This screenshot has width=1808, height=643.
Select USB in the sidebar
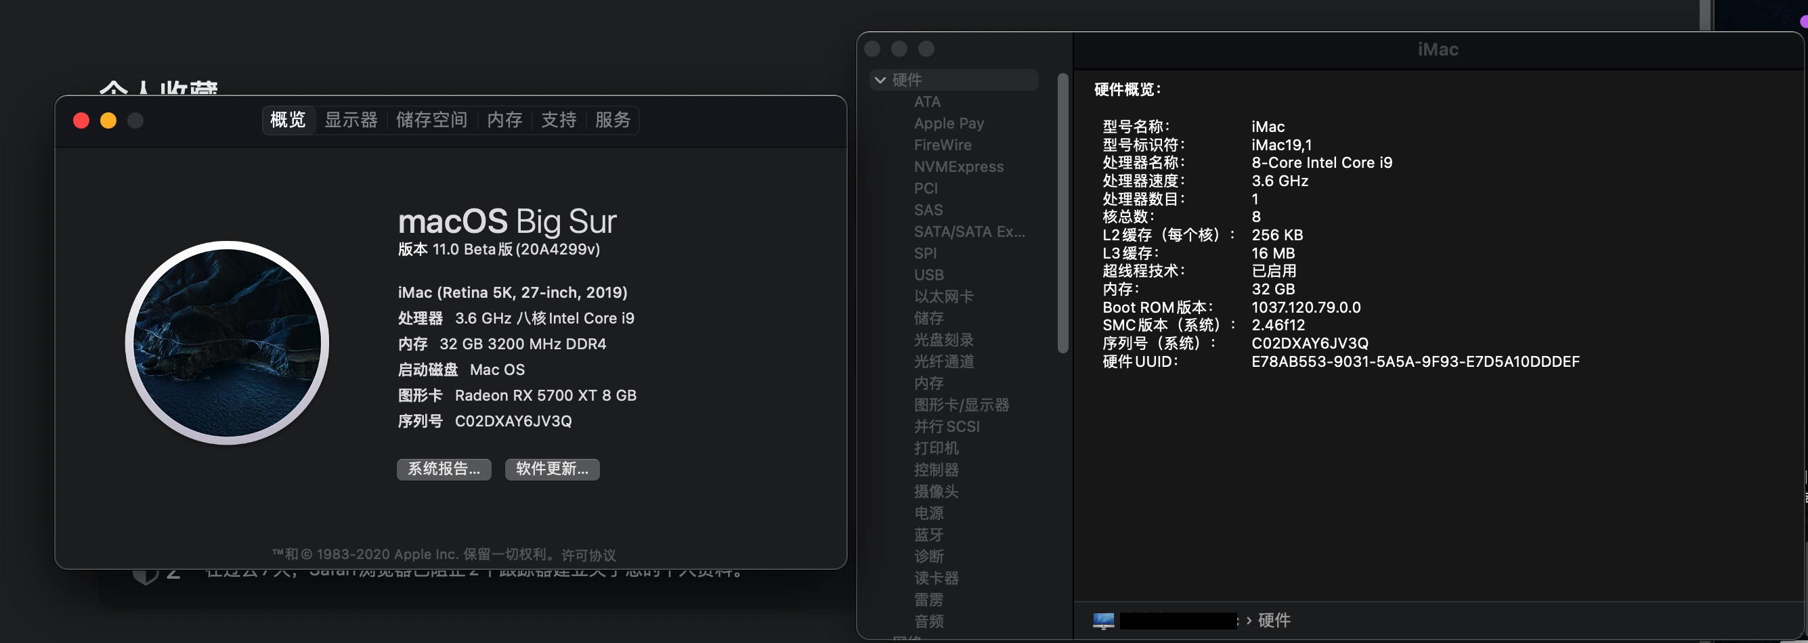(928, 275)
